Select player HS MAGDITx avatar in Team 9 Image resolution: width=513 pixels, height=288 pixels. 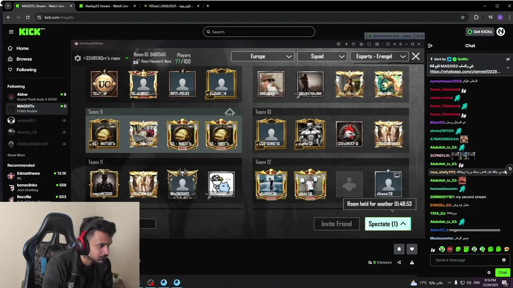coord(182,134)
